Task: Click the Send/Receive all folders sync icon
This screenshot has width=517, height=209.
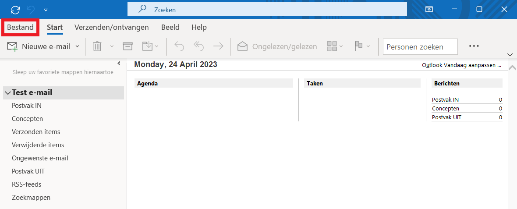Action: pyautogui.click(x=15, y=10)
